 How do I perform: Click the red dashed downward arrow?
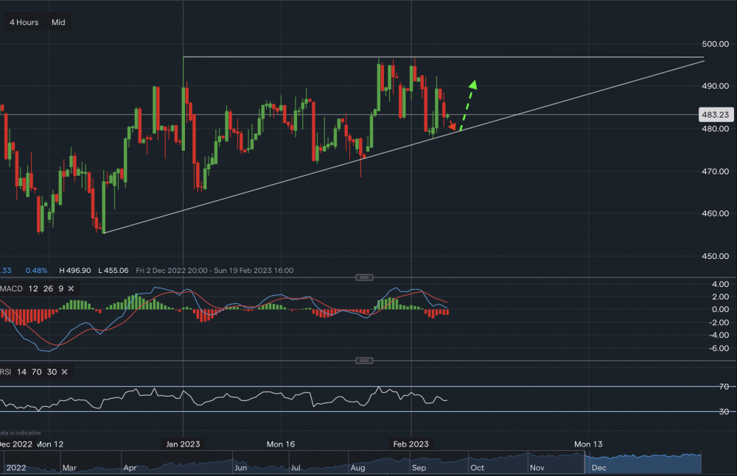(x=450, y=124)
